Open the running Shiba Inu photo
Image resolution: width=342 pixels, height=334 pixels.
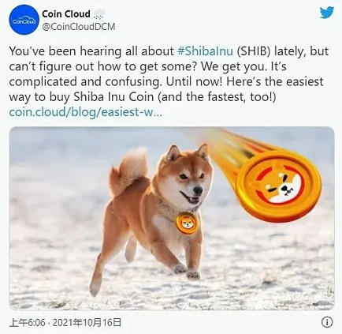tap(172, 218)
